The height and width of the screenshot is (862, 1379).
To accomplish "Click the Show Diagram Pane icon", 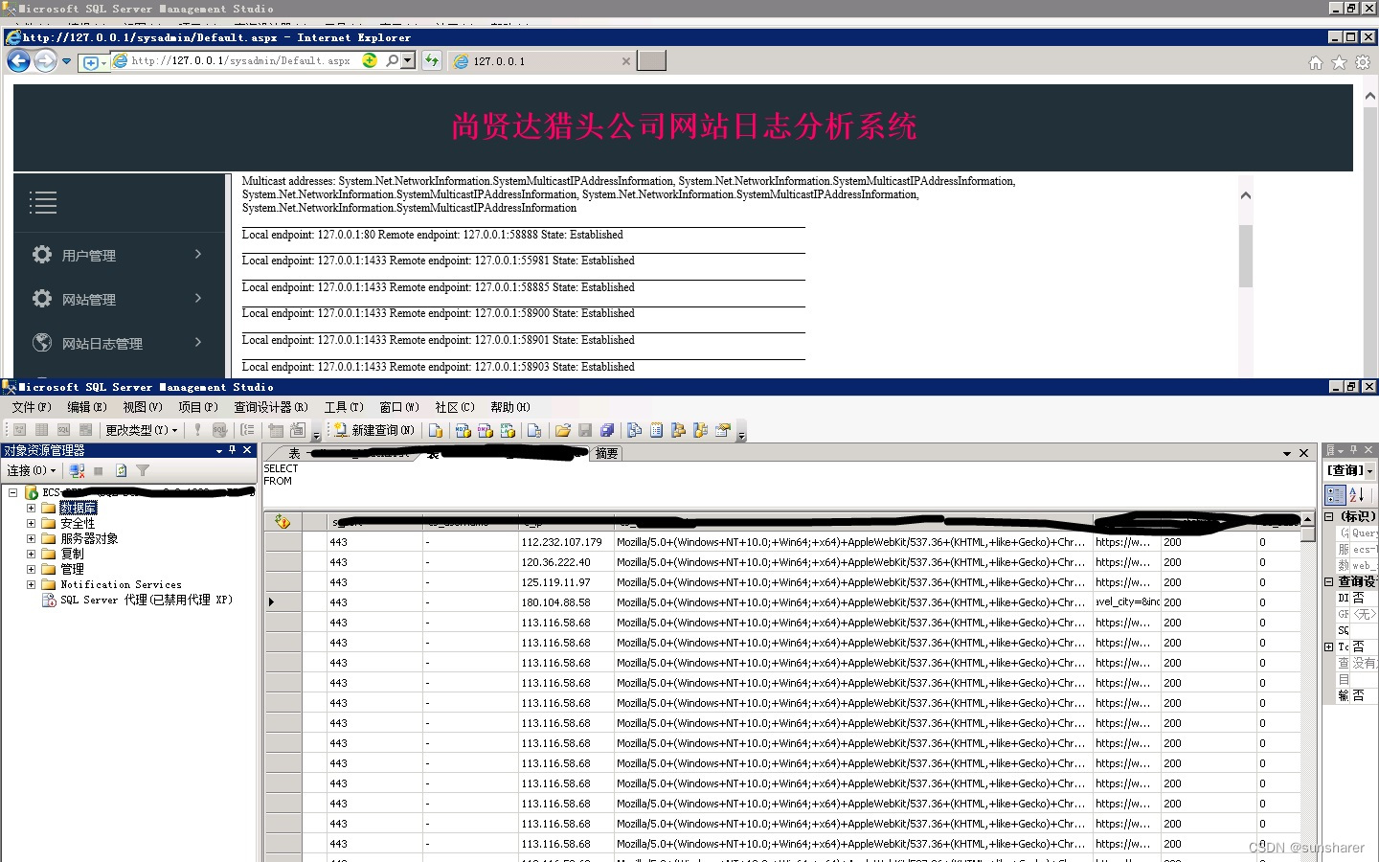I will pos(19,430).
